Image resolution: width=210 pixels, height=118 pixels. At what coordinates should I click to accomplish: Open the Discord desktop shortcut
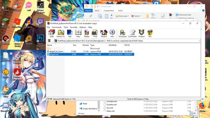(x=6, y=107)
